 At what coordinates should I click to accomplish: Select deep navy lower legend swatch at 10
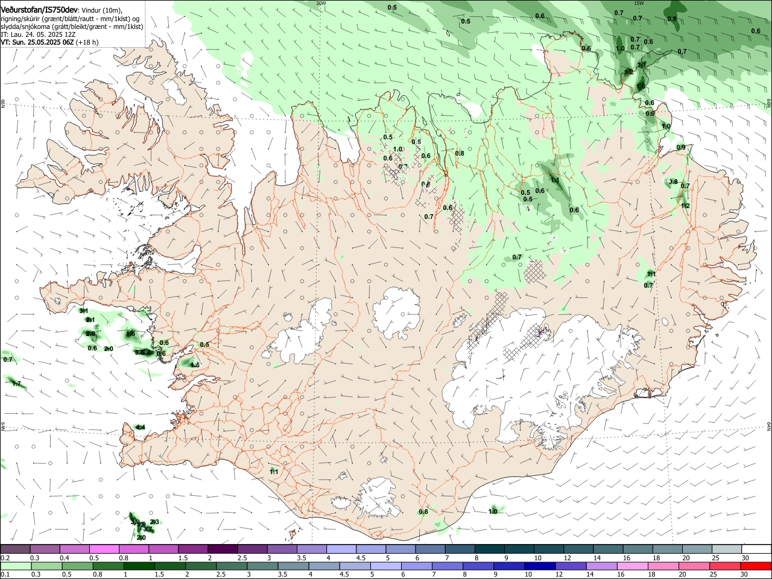click(540, 566)
